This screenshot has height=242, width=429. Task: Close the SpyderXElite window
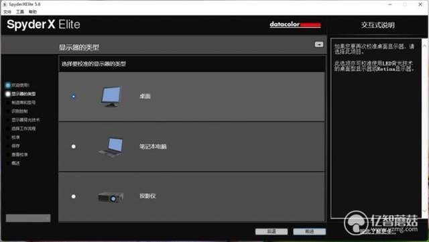pos(420,5)
